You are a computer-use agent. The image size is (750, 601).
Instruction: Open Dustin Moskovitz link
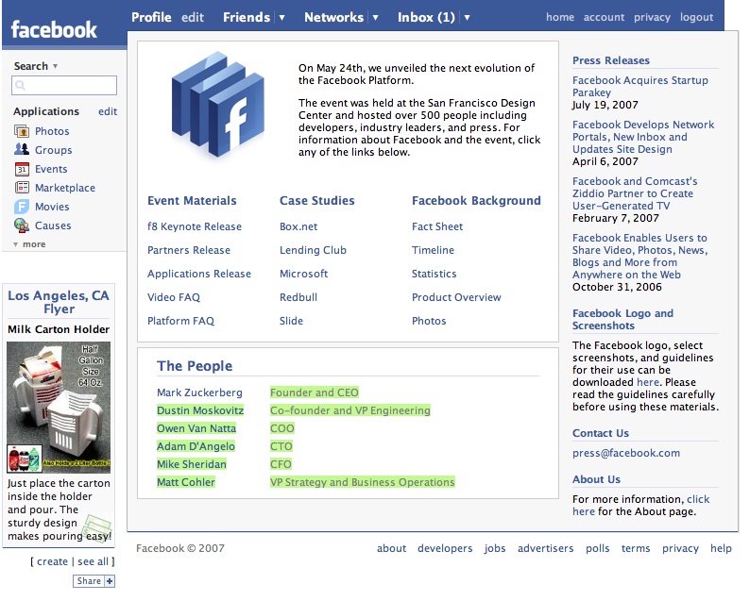[x=200, y=410]
